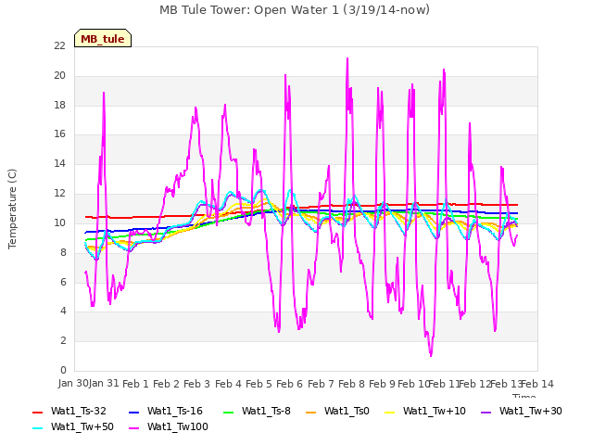593x445 pixels.
Task: Click the cyan Wat1_Tw+50 legend swatch
Action: tap(38, 428)
